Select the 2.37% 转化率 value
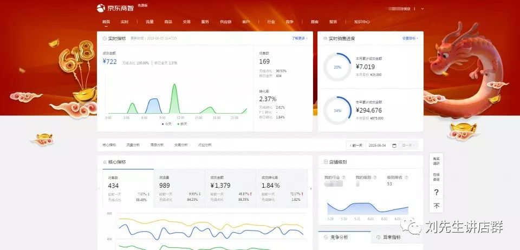This screenshot has width=520, height=250. (268, 99)
